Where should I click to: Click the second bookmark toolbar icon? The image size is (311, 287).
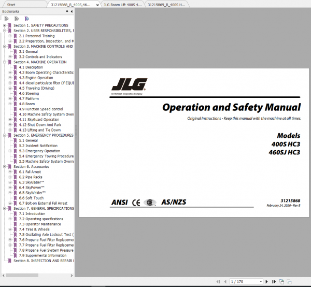[x=17, y=19]
